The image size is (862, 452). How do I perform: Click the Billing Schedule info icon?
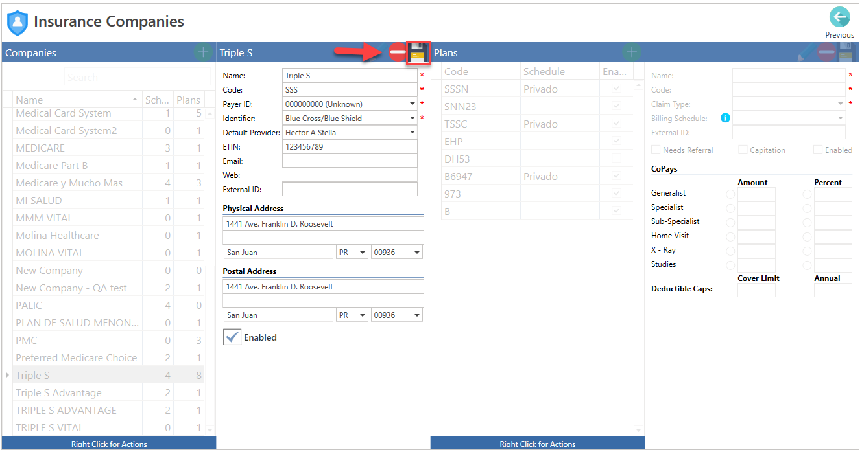pos(725,118)
